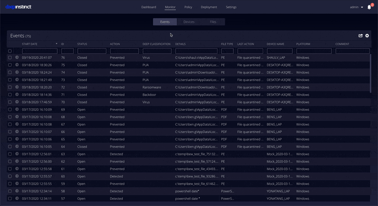This screenshot has width=378, height=206.
Task: Click the row icon for event 57
Action: pos(17,198)
